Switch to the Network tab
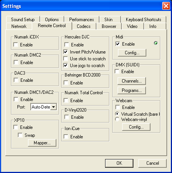Viewport: 172px width, 173px height. (19, 26)
